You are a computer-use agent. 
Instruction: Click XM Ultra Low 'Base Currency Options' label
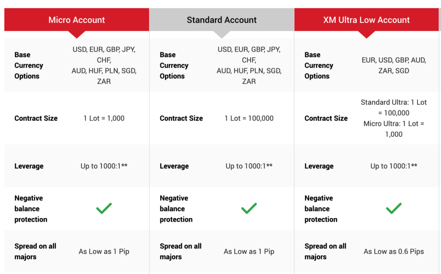(319, 65)
